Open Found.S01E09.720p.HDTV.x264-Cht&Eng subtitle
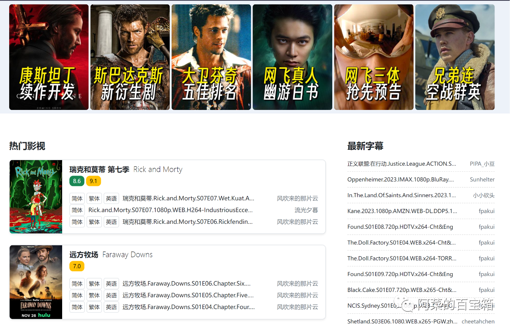 400,274
